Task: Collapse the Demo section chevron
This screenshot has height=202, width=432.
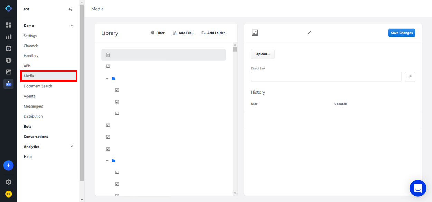Action: tap(72, 26)
